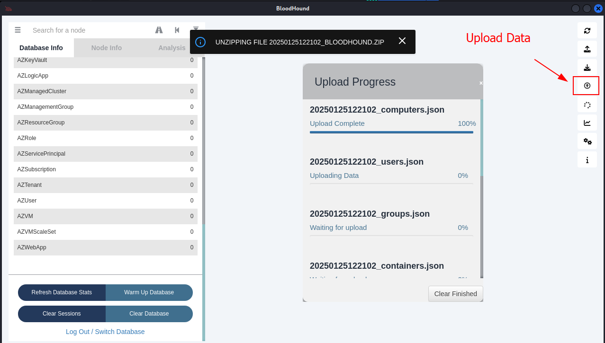605x343 pixels.
Task: Focus the Search for a node field
Action: tap(90, 30)
